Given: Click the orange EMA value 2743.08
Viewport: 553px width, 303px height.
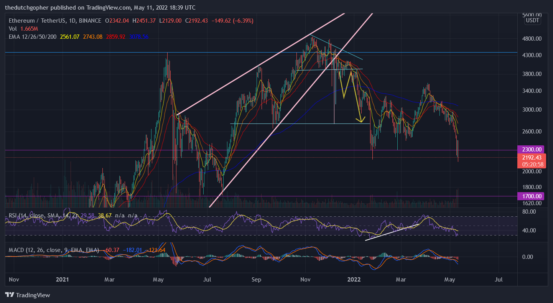Looking at the screenshot, I should [x=92, y=36].
